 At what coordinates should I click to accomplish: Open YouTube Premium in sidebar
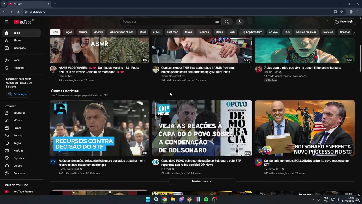point(21,192)
